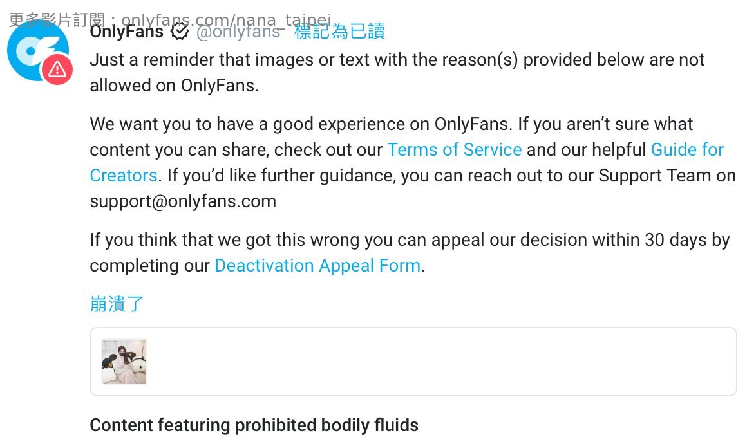Open the Deactivation Appeal Form link
The height and width of the screenshot is (444, 756).
(x=317, y=266)
